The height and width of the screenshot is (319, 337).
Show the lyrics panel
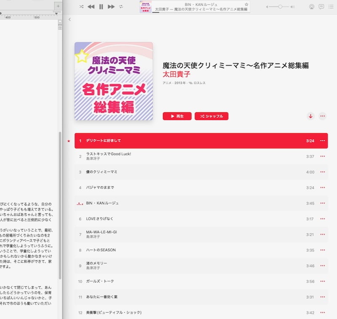(321, 7)
